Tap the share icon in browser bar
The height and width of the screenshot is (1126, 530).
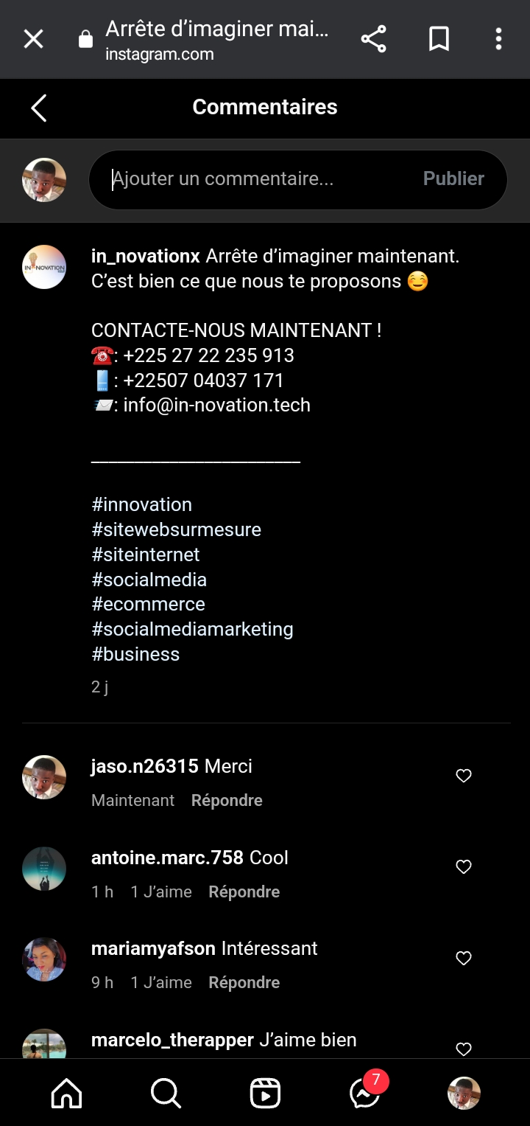(373, 39)
